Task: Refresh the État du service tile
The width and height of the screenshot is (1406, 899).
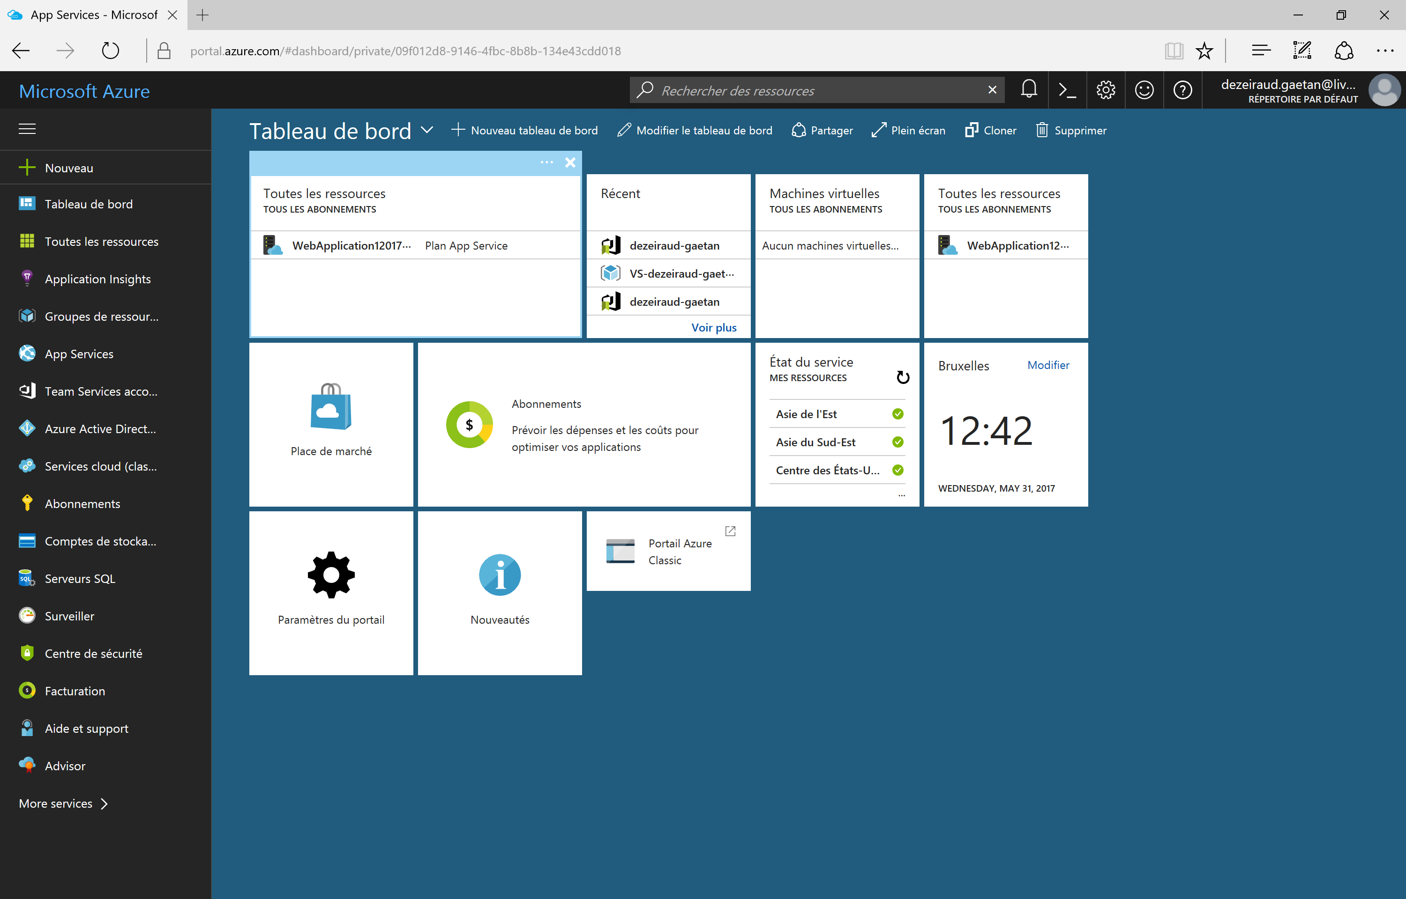Action: tap(903, 378)
